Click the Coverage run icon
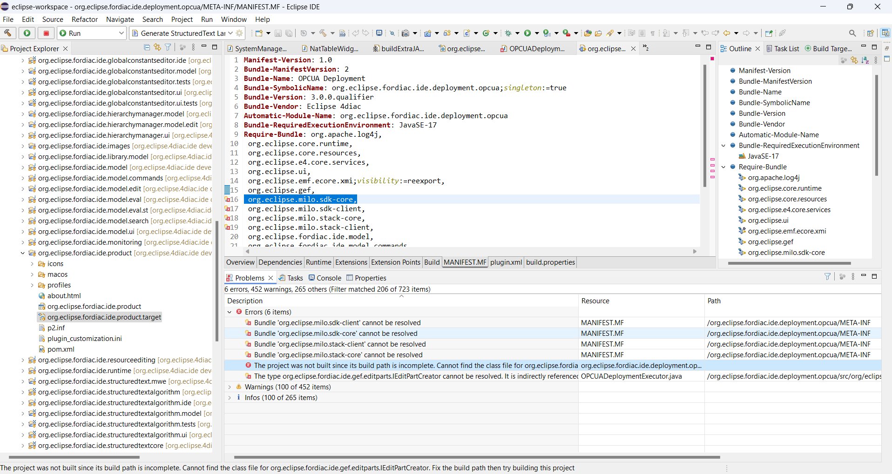Image resolution: width=892 pixels, height=474 pixels. (x=547, y=33)
